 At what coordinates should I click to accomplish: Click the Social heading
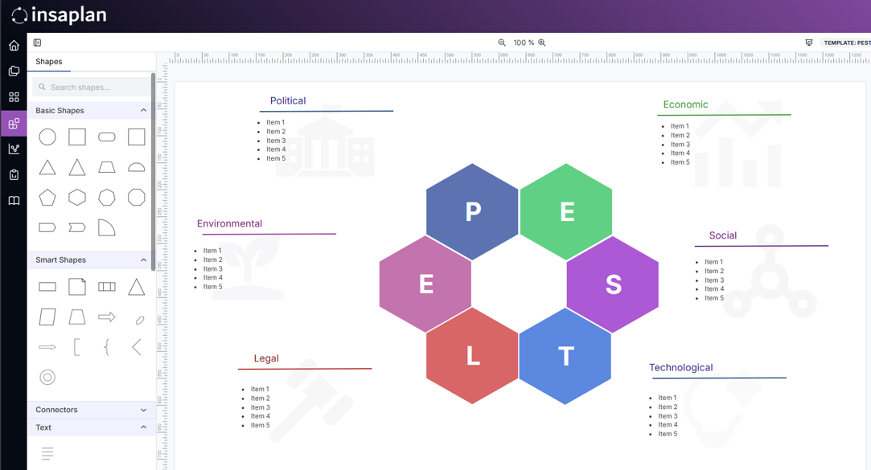(x=723, y=235)
